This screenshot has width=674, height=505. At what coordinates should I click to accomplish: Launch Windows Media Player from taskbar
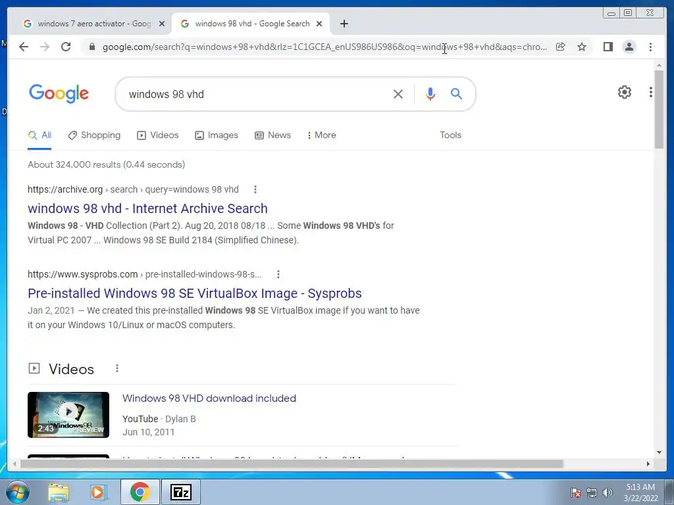tap(98, 493)
